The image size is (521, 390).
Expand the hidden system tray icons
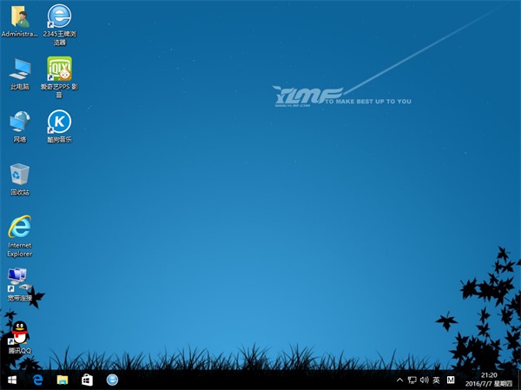[x=399, y=380]
